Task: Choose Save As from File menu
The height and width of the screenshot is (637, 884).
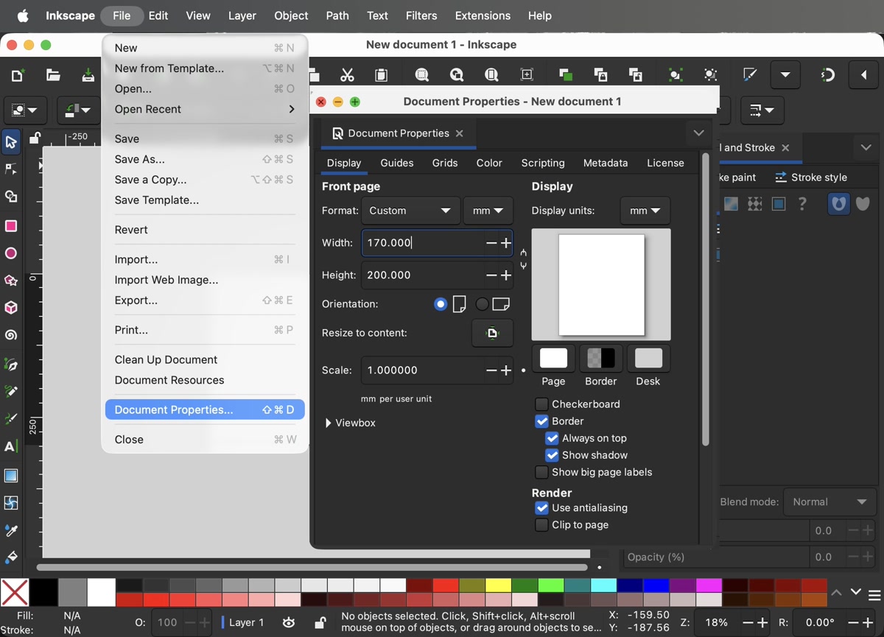Action: 205,159
